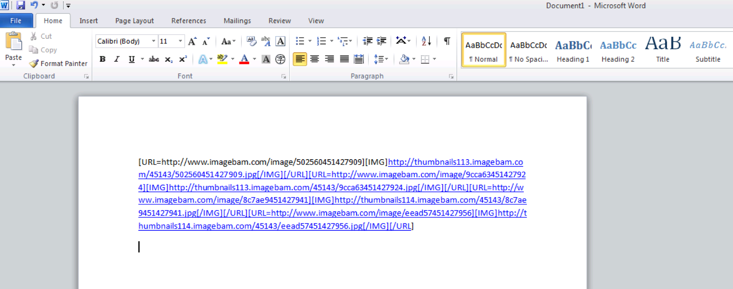Grow font size with larger A icon
733x289 pixels.
[192, 41]
